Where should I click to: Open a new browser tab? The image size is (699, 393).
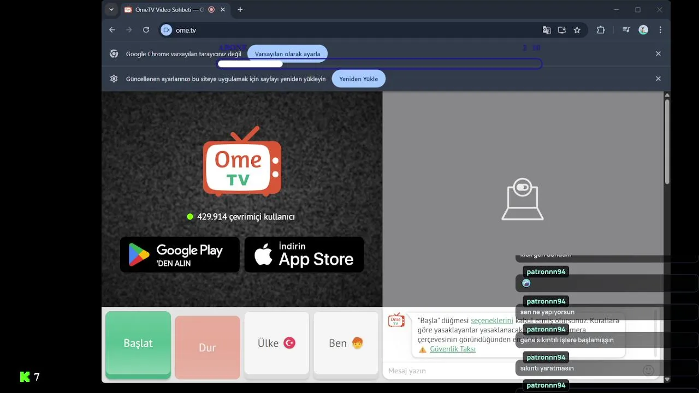[x=240, y=9]
